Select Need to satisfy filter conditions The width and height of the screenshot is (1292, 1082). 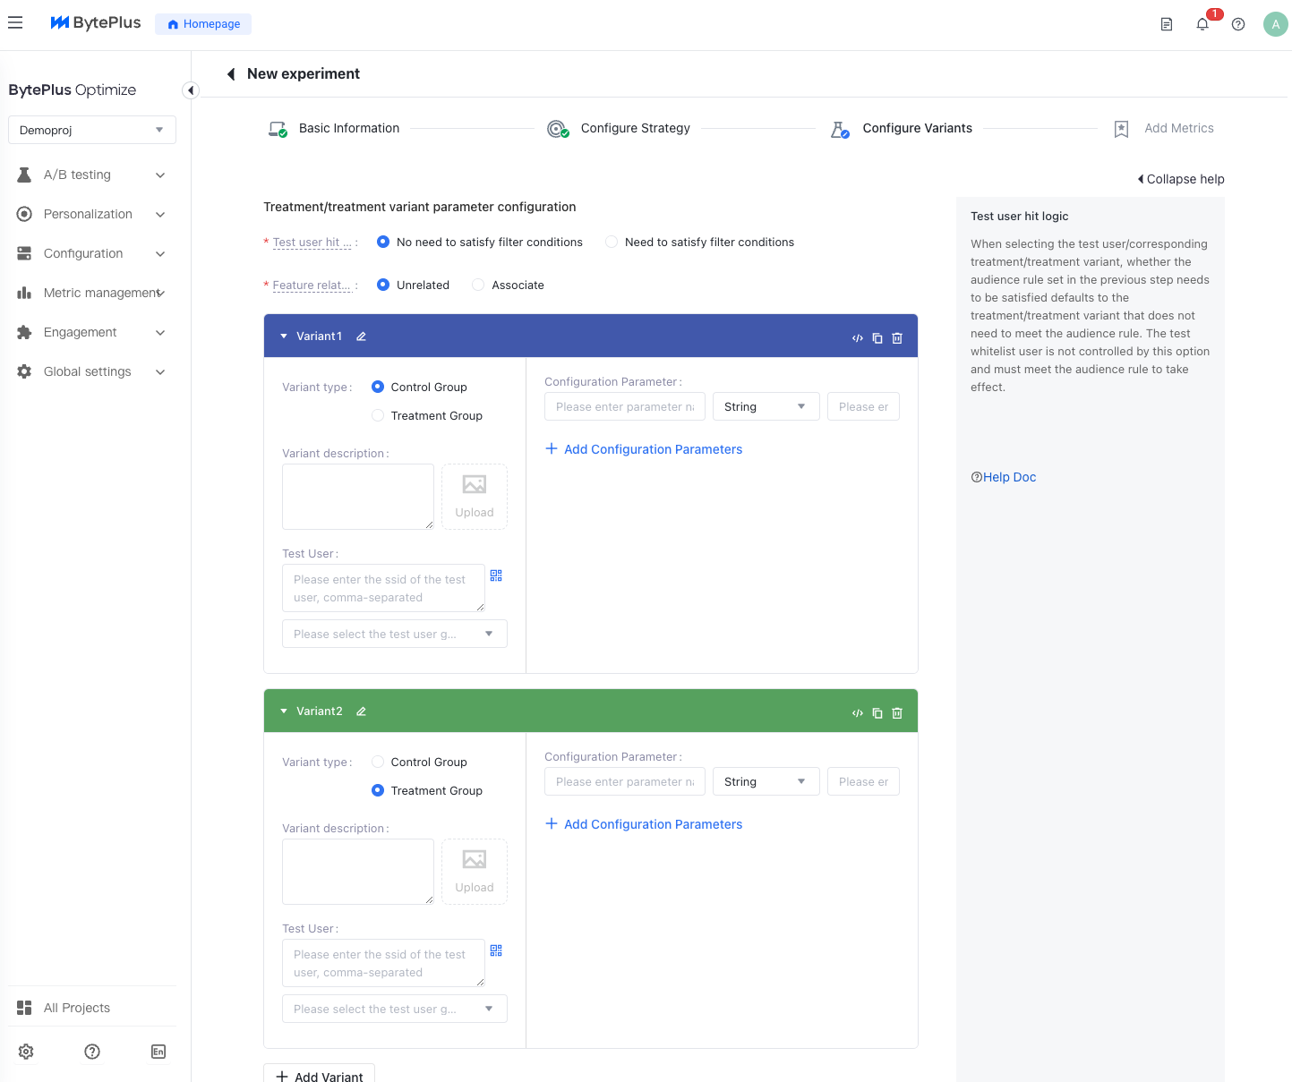[612, 242]
